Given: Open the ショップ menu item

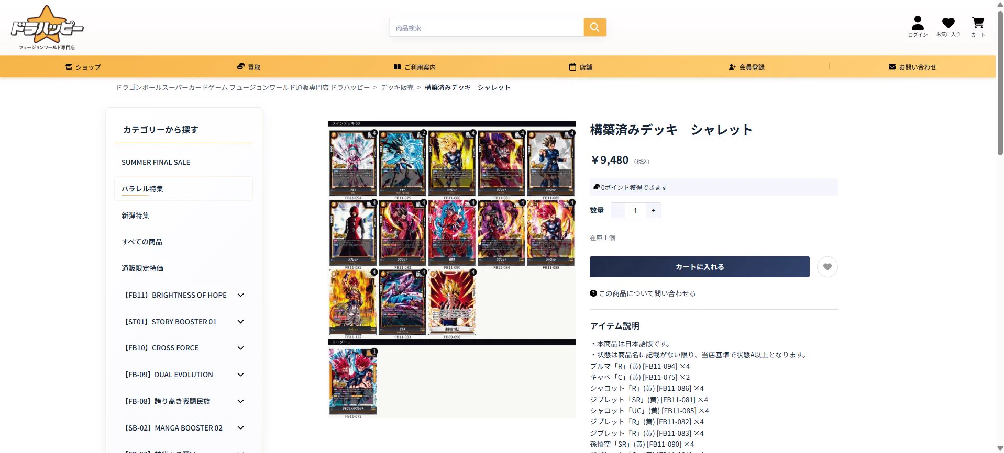Looking at the screenshot, I should tap(83, 67).
